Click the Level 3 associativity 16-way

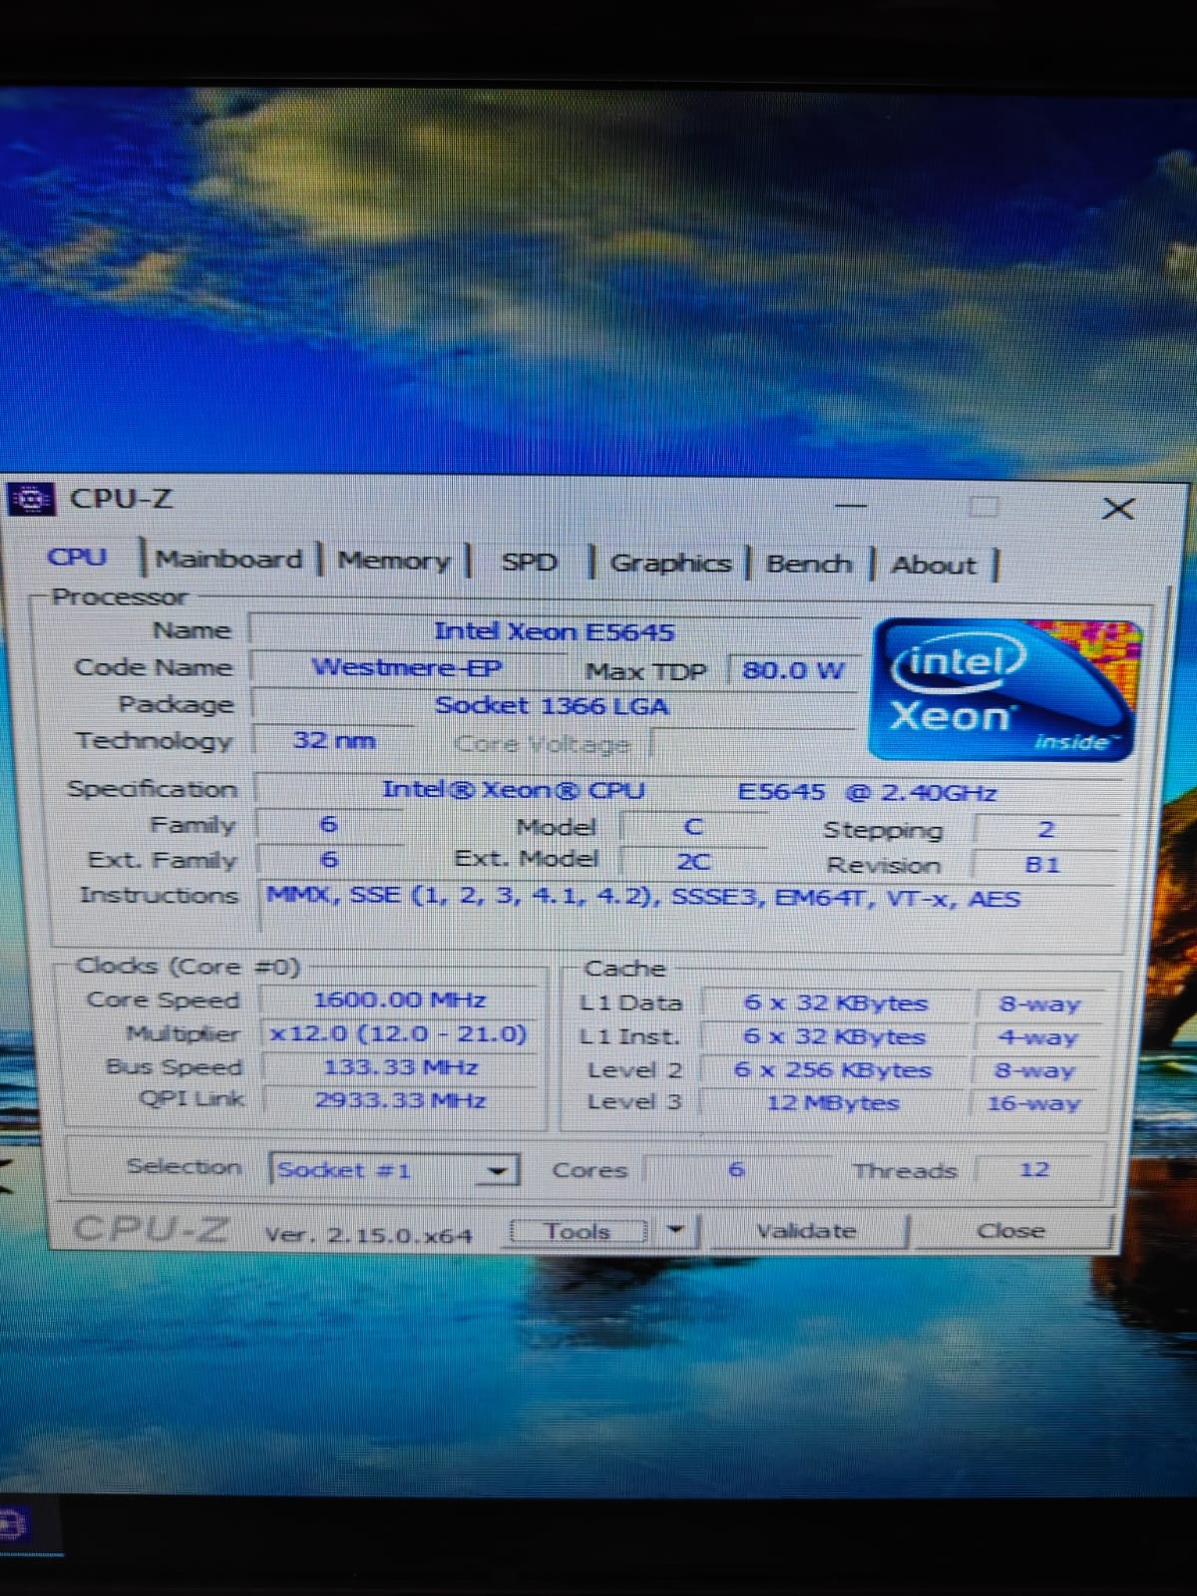[x=1034, y=1103]
